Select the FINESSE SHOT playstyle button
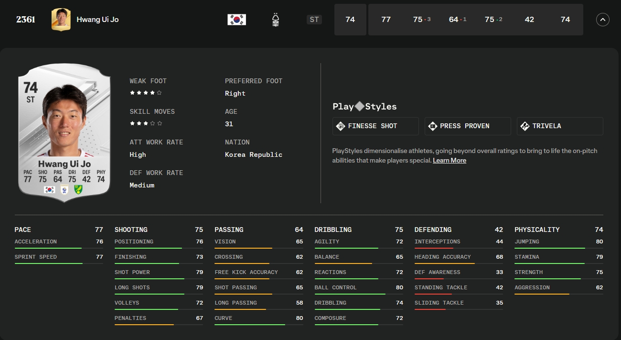This screenshot has width=621, height=340. (375, 126)
